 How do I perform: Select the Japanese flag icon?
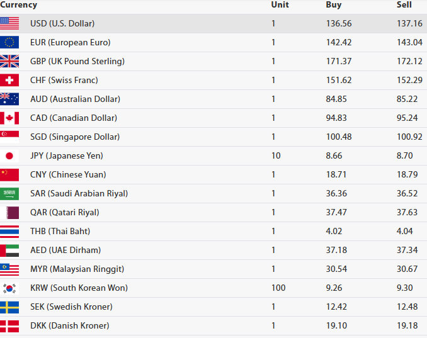click(x=9, y=155)
